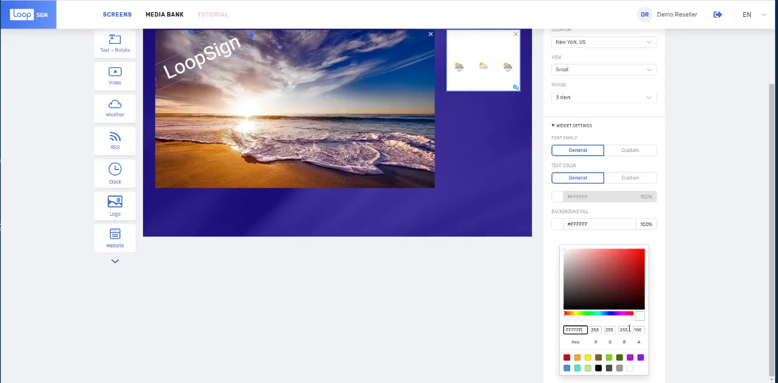
Task: Select General under Text Color
Action: (578, 178)
